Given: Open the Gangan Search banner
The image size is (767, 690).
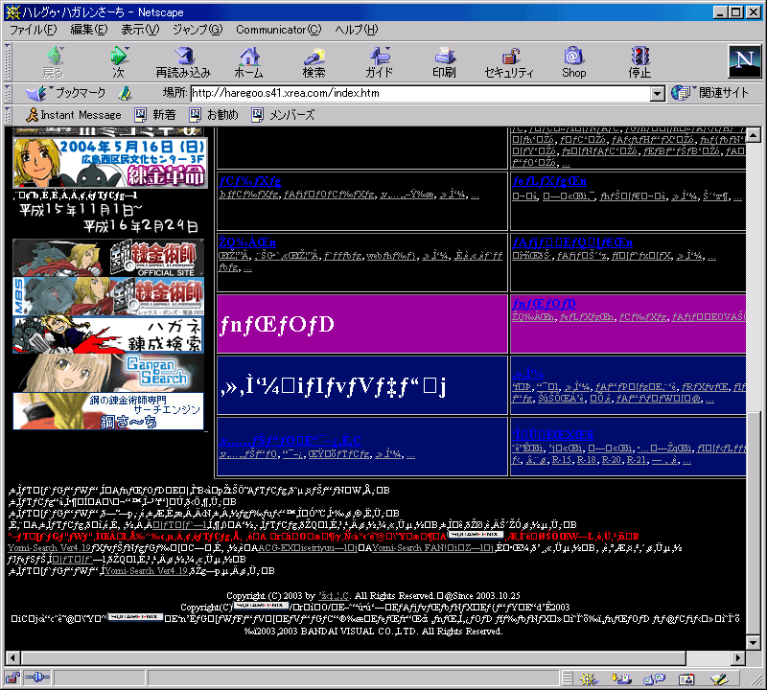Looking at the screenshot, I should point(108,373).
